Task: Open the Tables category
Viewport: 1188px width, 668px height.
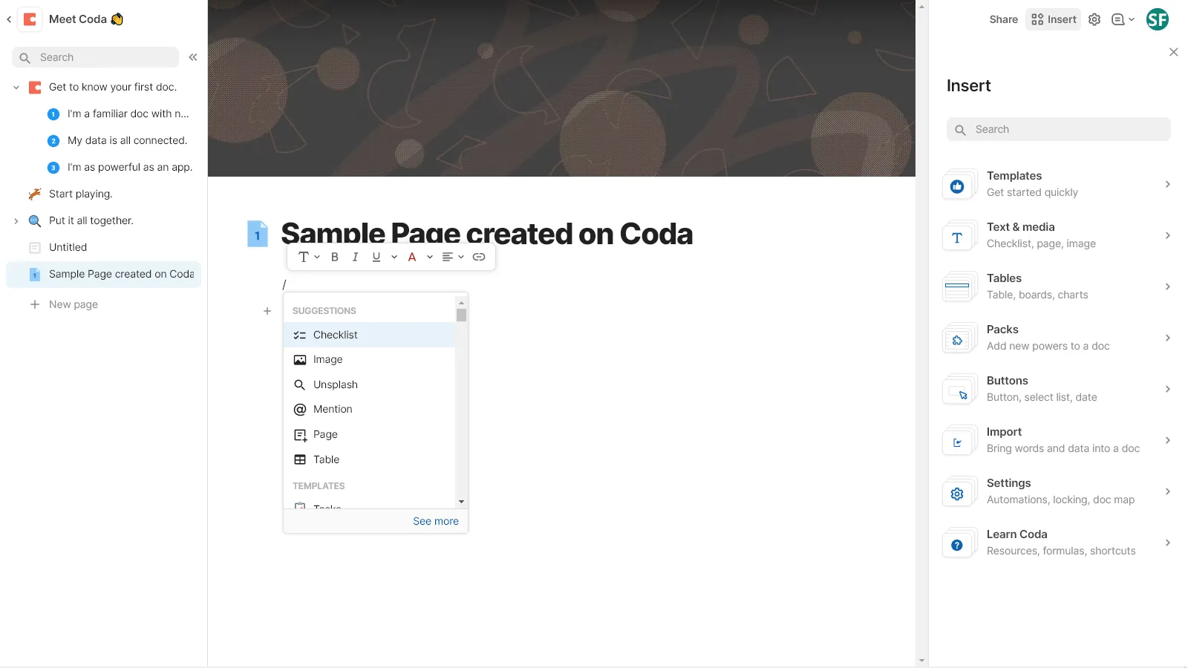Action: tap(1058, 286)
